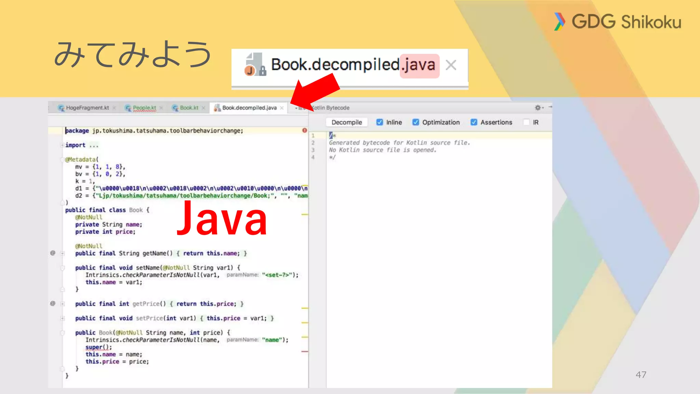
Task: Click 'private String name;' declaration
Action: (x=109, y=224)
